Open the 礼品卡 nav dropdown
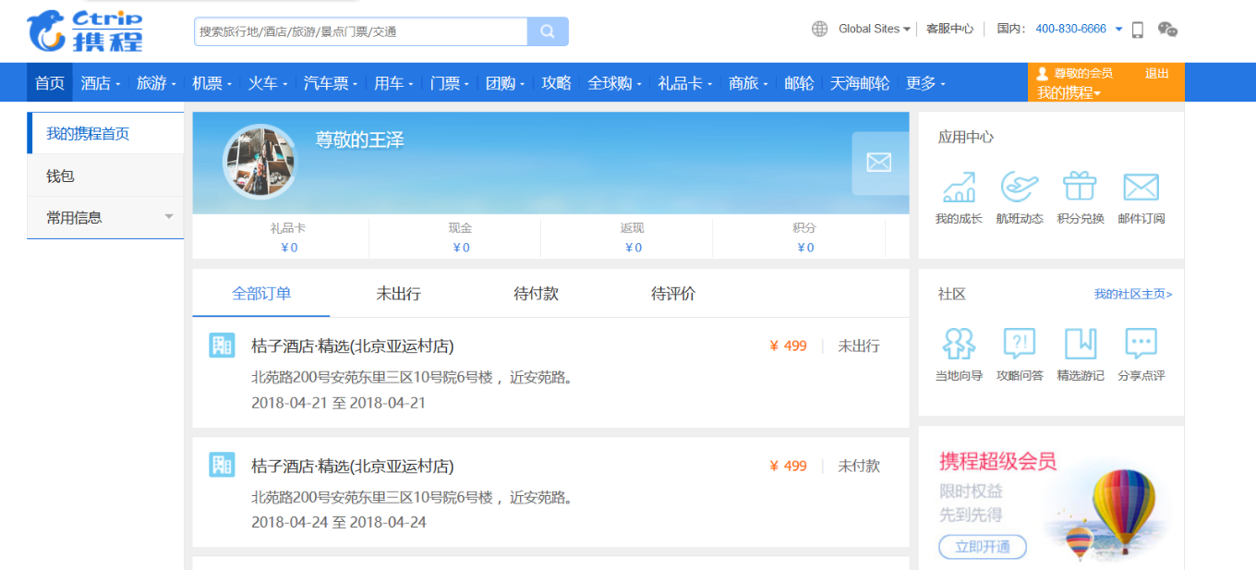Image resolution: width=1256 pixels, height=570 pixels. tap(684, 83)
